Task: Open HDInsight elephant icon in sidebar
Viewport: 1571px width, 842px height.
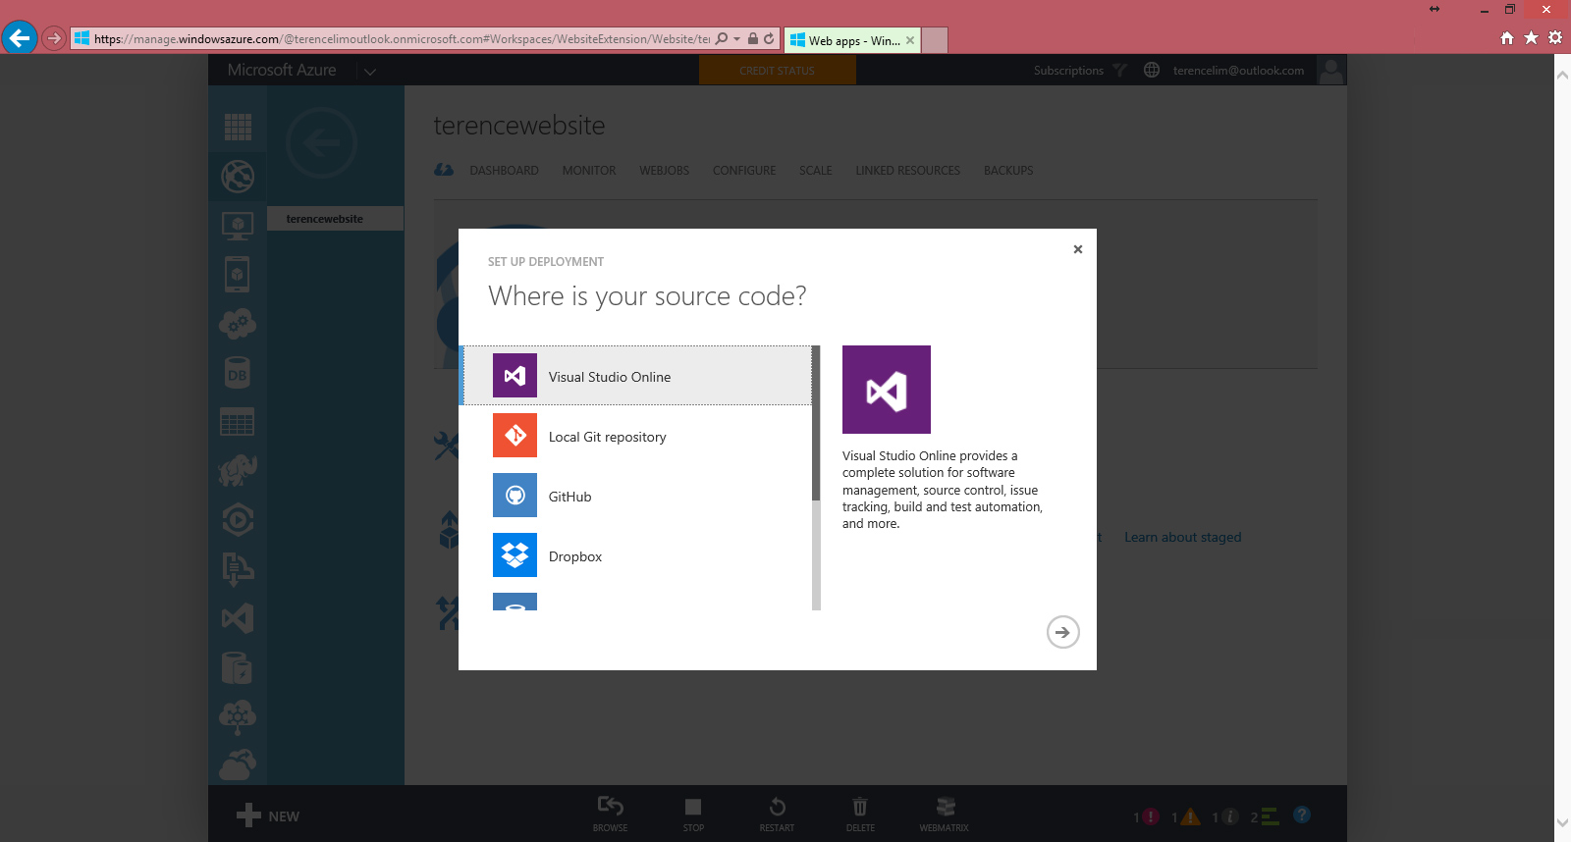Action: pos(238,471)
